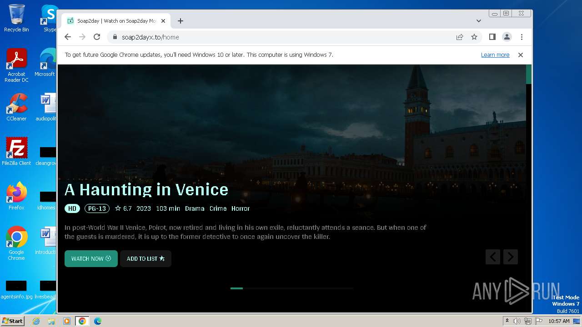Open the Recycle Bin desktop icon
The height and width of the screenshot is (327, 582).
click(x=16, y=18)
